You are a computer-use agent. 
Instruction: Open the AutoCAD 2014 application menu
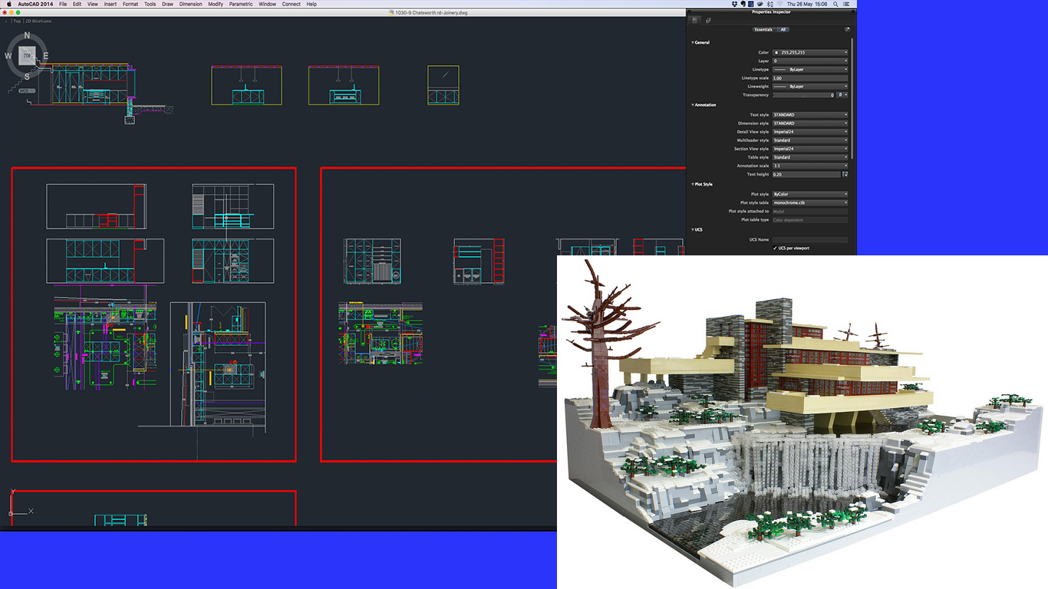tap(34, 4)
